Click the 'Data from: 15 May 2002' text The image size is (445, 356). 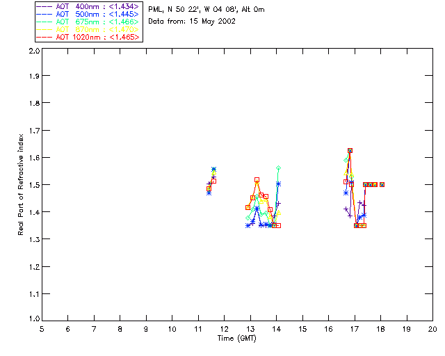point(192,22)
